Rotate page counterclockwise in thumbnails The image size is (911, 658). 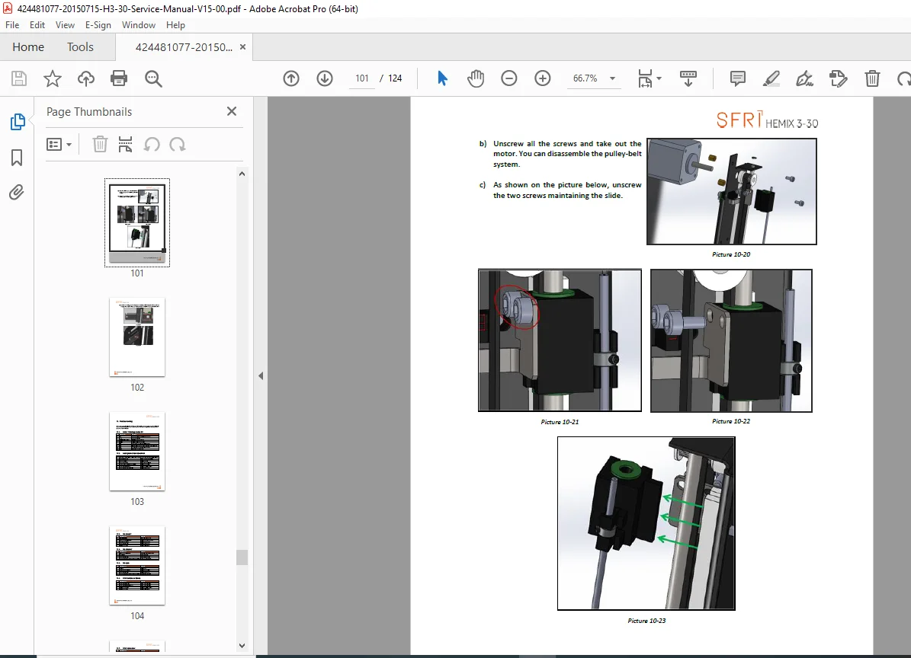152,144
